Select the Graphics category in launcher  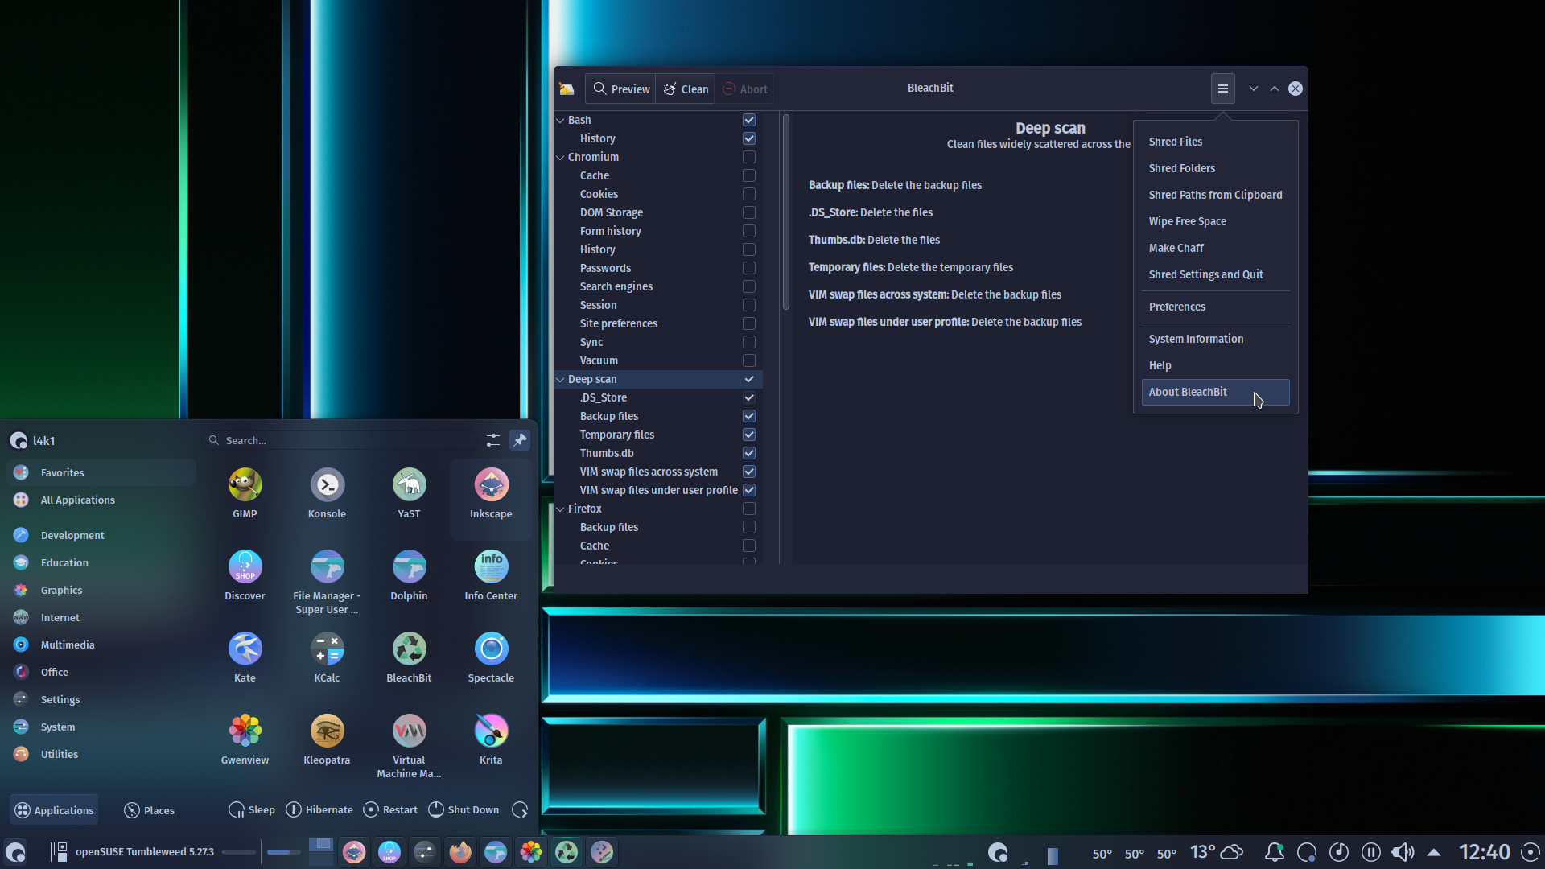(x=101, y=590)
